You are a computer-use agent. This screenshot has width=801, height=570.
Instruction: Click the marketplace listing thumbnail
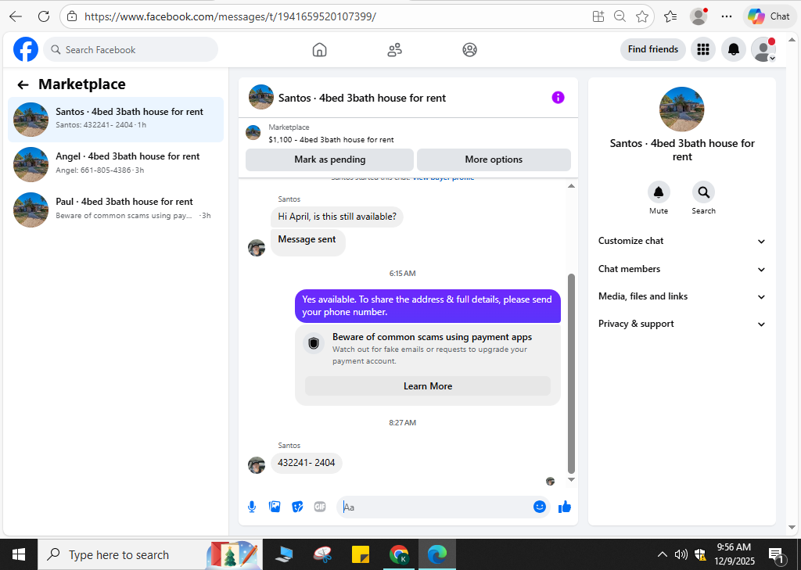253,133
